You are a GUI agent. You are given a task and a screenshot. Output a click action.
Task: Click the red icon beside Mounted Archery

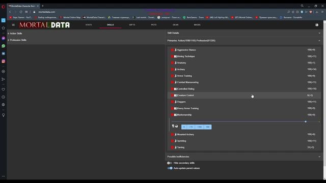coord(172,134)
